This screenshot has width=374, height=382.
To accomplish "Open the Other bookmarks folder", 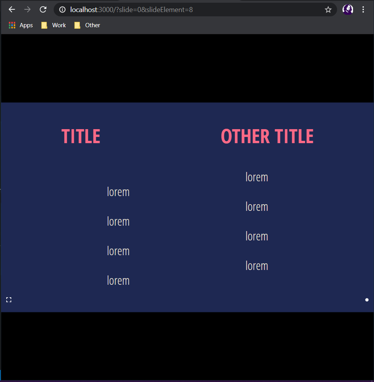I will point(86,25).
